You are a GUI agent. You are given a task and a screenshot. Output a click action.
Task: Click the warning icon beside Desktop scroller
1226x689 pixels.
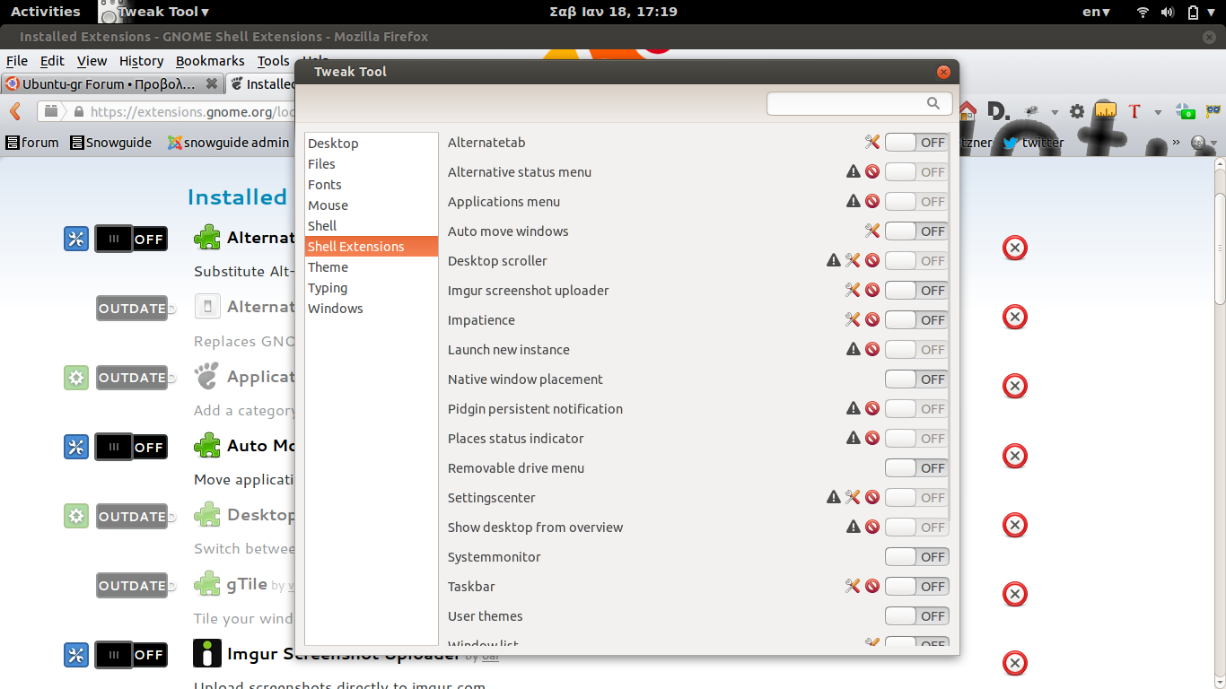click(x=834, y=260)
